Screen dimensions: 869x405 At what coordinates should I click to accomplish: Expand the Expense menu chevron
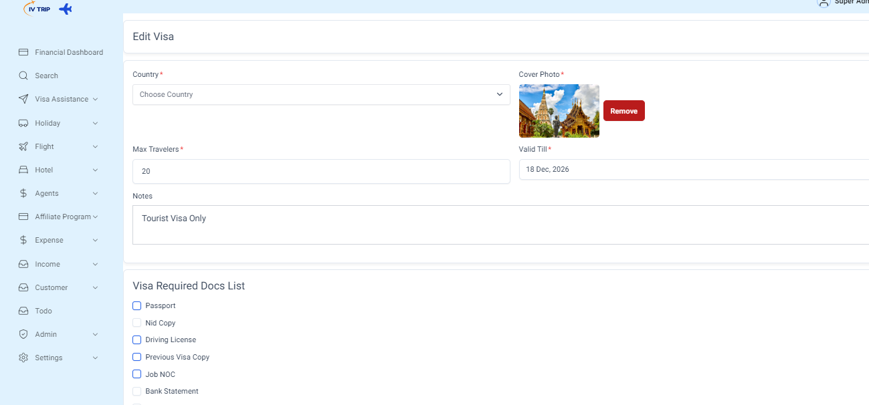click(95, 240)
